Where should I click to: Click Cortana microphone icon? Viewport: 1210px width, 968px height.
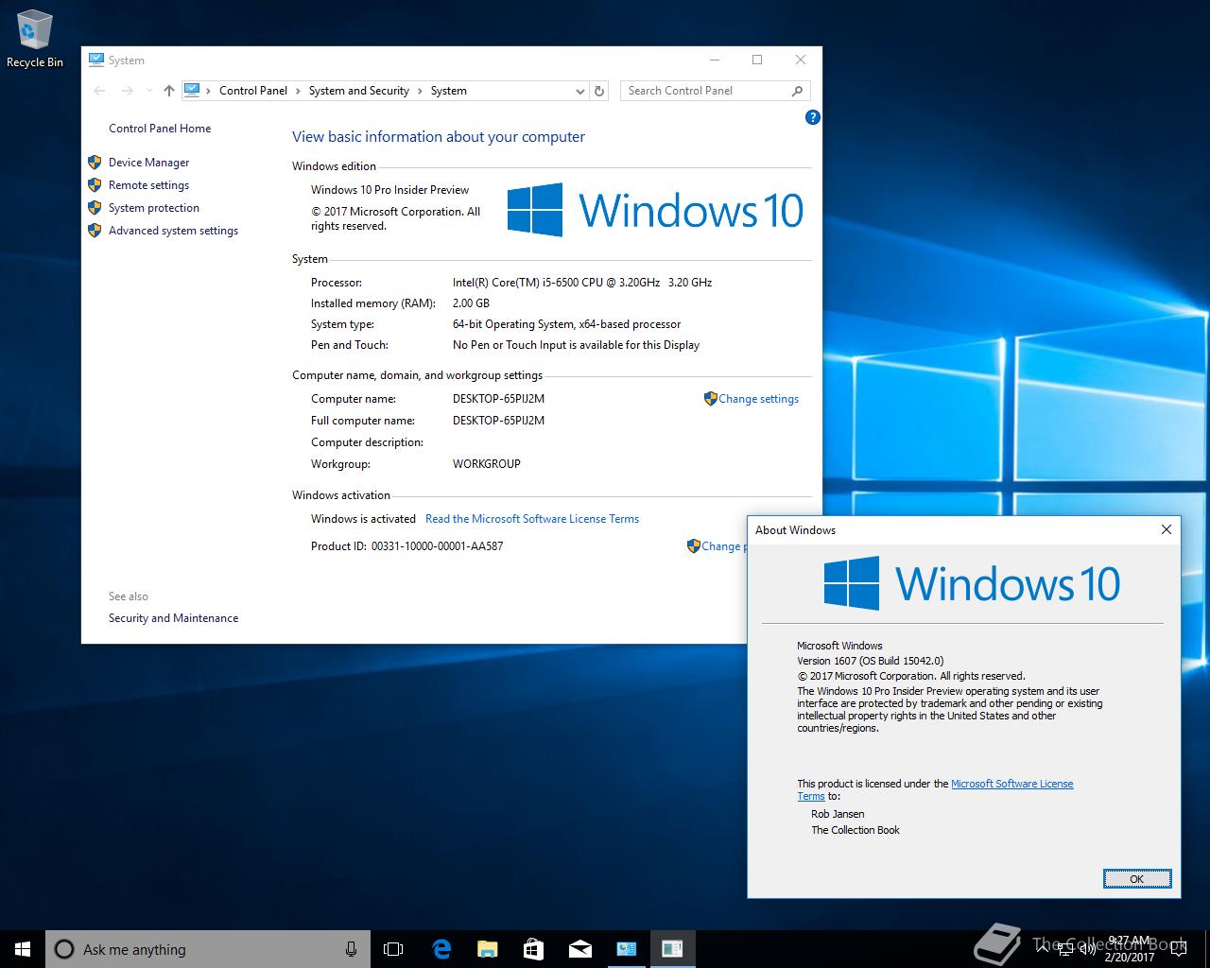pyautogui.click(x=351, y=949)
